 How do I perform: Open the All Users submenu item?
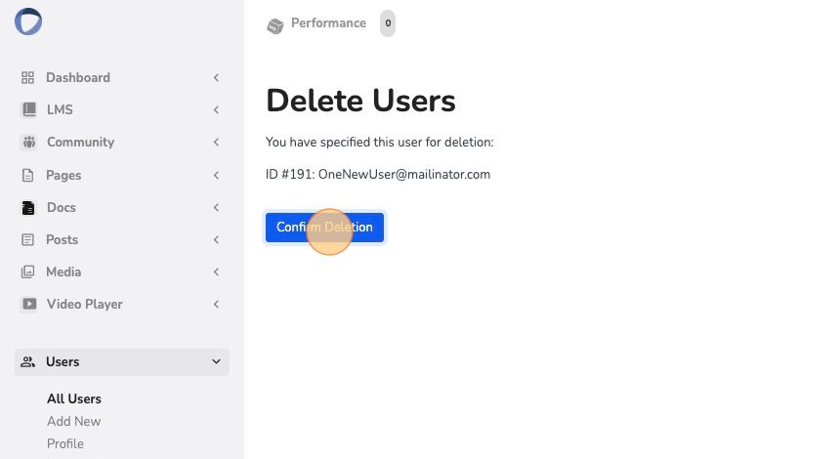click(x=74, y=399)
